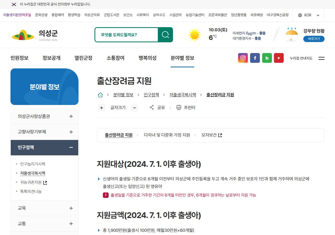Screen dimensions: 335x235
Task: Open the 소통참여 main menu
Action: 115,58
